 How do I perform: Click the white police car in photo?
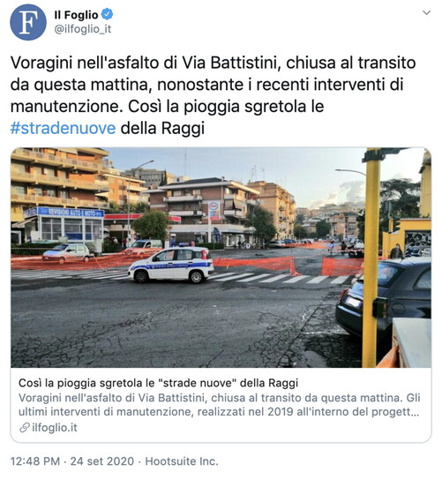(x=171, y=265)
